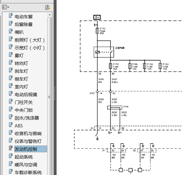Click the bookmark icon beside 倒车灯

coord(11,78)
